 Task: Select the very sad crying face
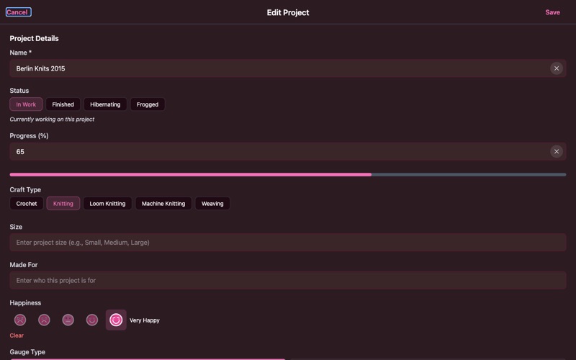pyautogui.click(x=20, y=320)
